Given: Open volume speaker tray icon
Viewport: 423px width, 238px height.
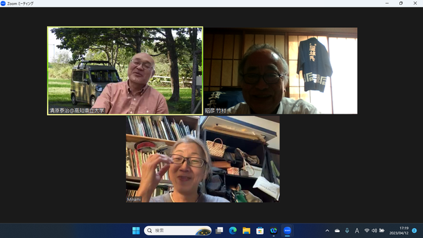Looking at the screenshot, I should [x=374, y=231].
